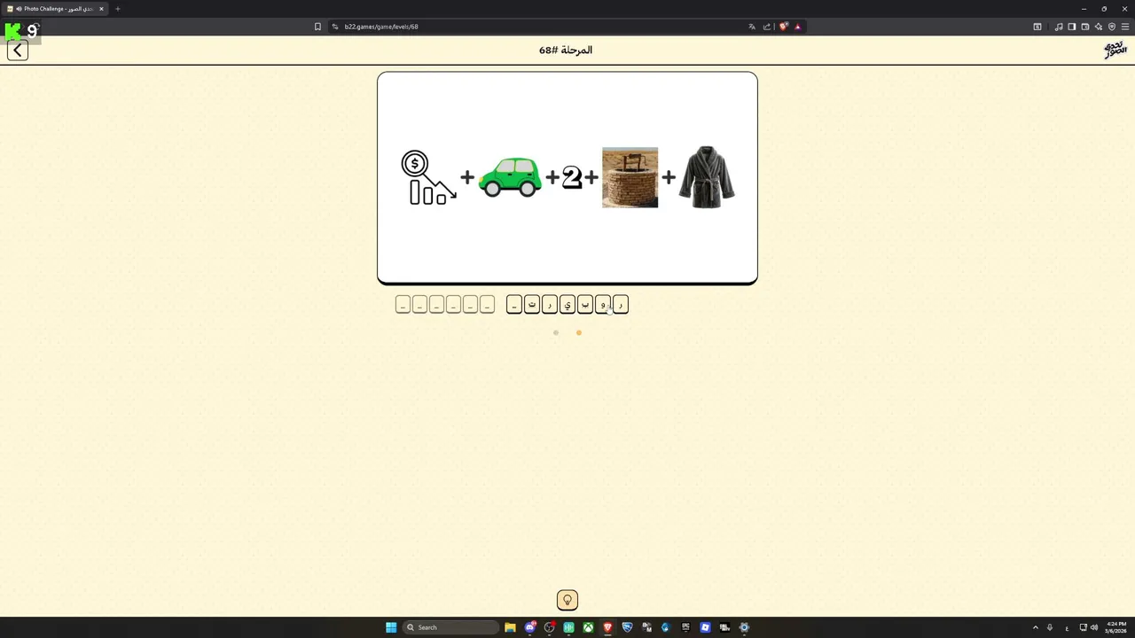Click the declining money chart picture
The width and height of the screenshot is (1135, 638).
click(x=428, y=177)
